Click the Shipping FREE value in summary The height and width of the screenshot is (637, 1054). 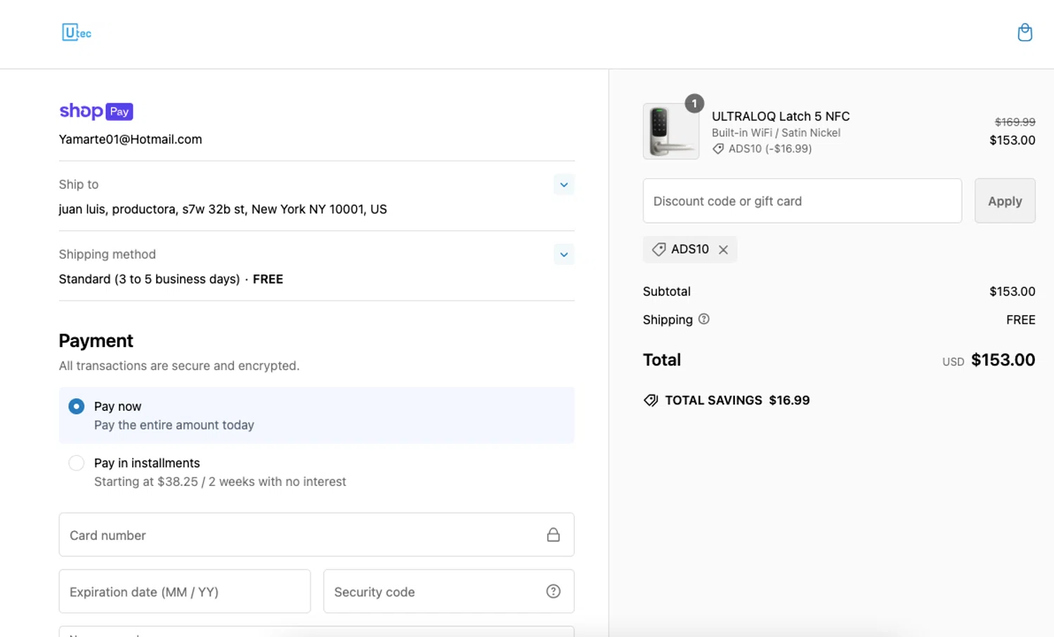click(1020, 320)
